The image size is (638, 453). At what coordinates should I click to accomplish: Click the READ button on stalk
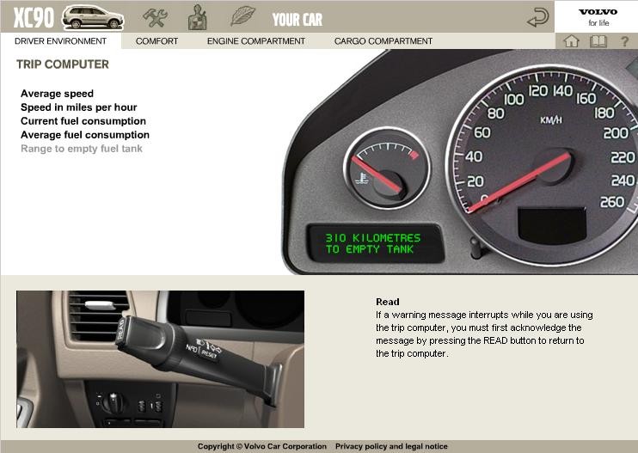click(121, 329)
